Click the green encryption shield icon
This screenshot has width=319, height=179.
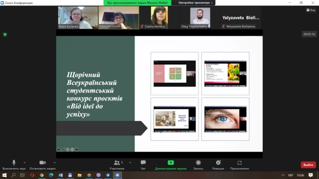(x=5, y=34)
